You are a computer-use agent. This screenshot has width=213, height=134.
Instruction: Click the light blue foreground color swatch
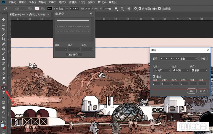pyautogui.click(x=2, y=125)
